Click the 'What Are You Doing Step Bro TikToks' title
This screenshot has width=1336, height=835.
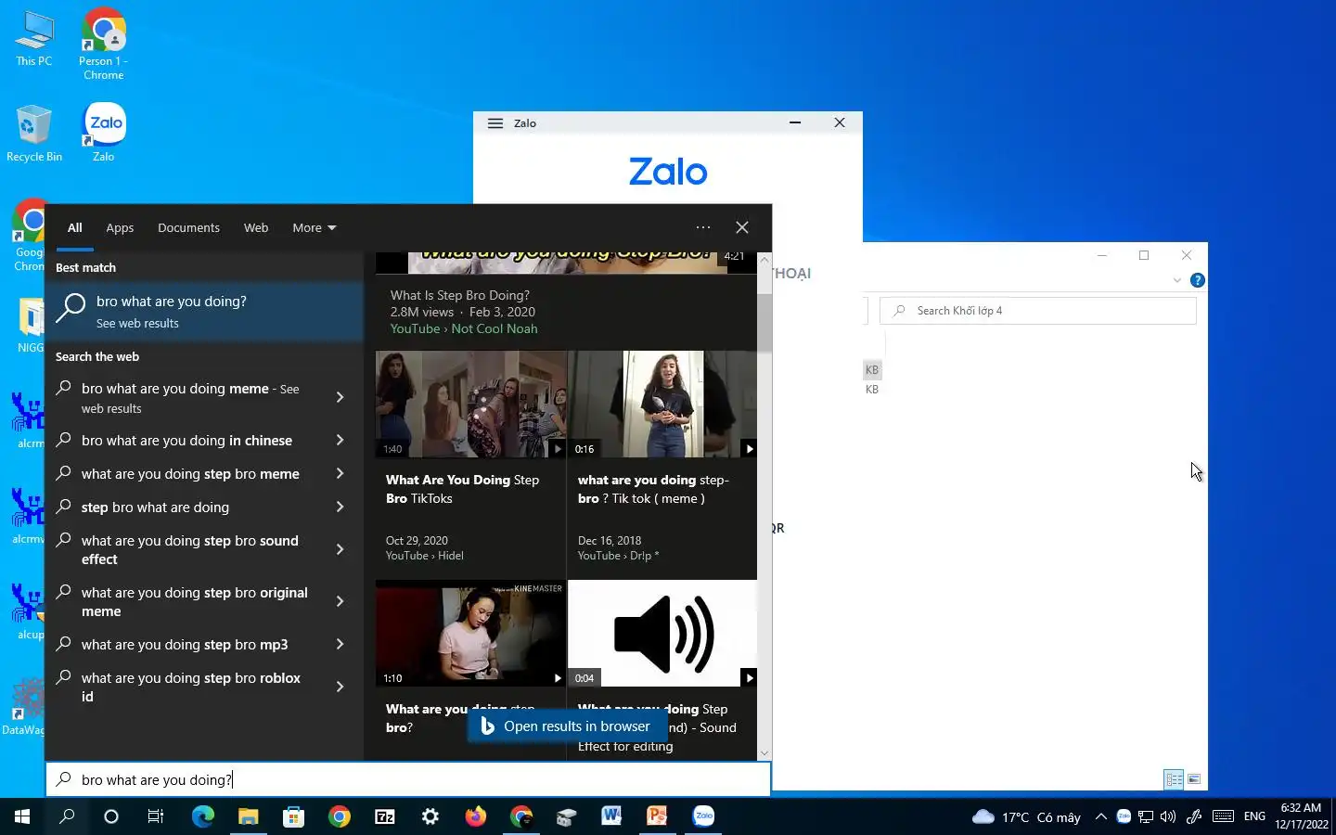[x=462, y=489]
